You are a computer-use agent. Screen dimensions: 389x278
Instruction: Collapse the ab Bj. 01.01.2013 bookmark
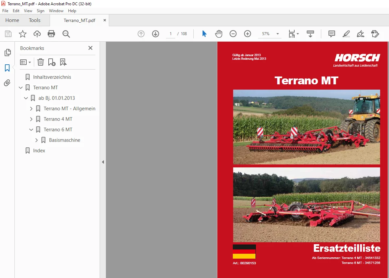(26, 98)
